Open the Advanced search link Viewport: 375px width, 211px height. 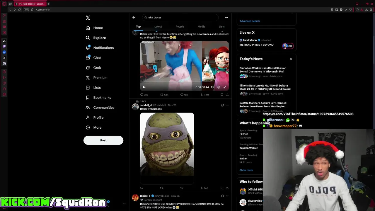click(250, 21)
